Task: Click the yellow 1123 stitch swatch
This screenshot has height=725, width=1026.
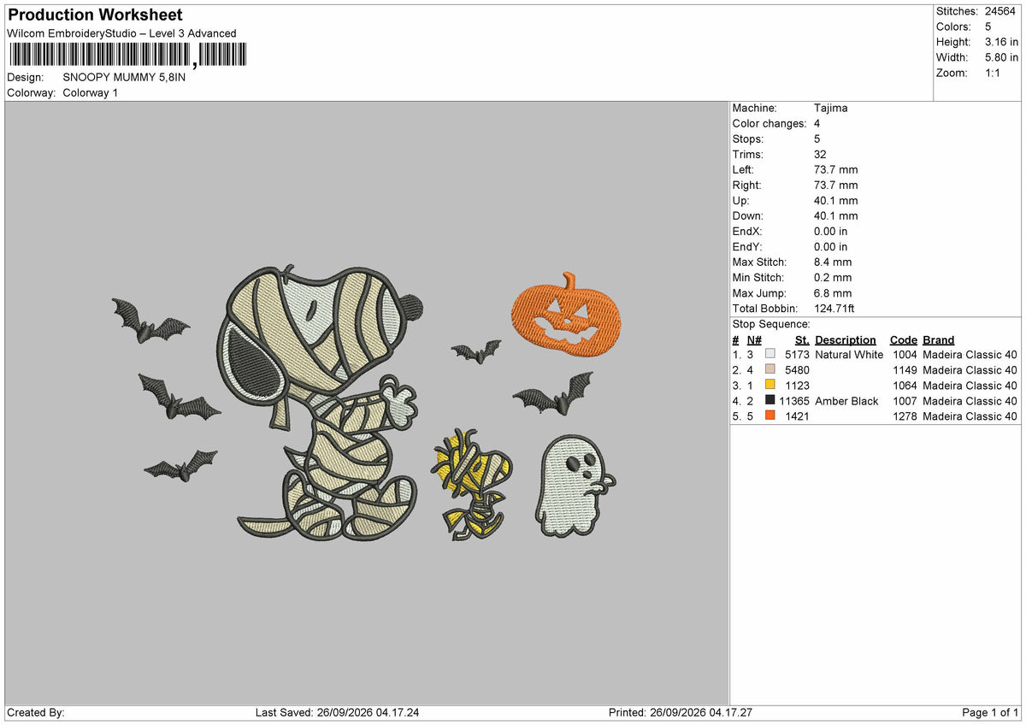Action: [770, 386]
